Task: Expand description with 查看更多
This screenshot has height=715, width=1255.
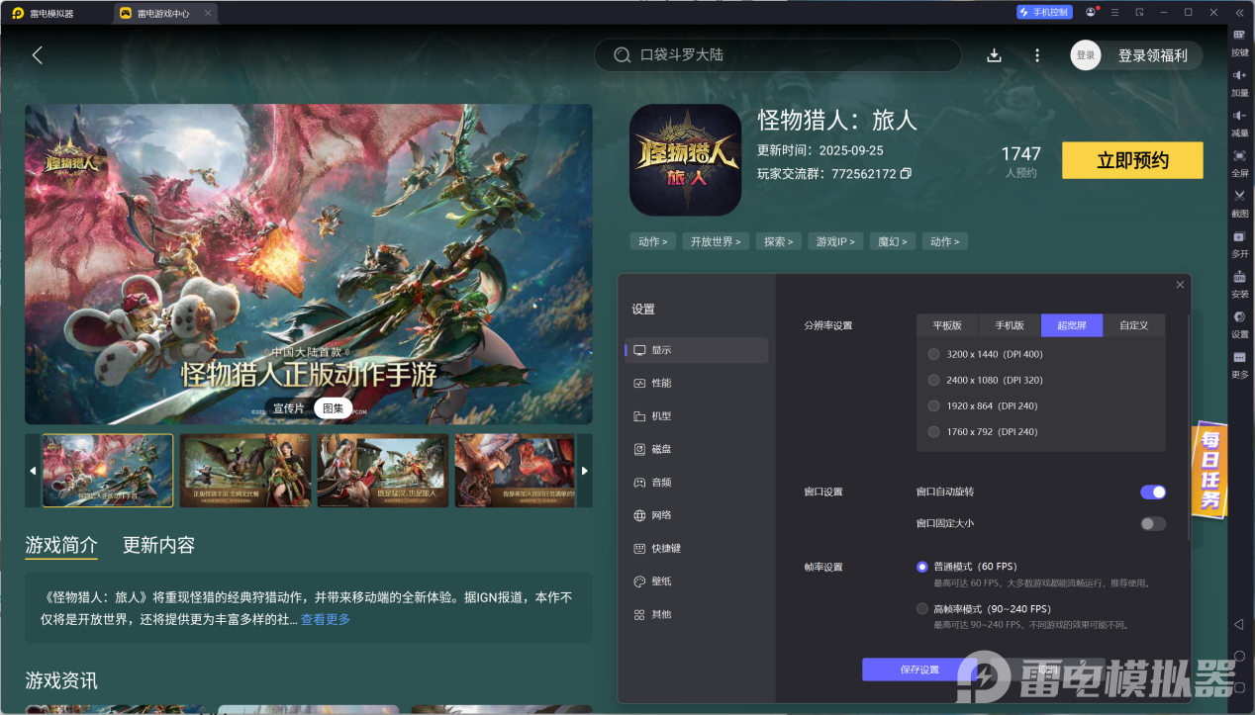Action: pyautogui.click(x=326, y=619)
